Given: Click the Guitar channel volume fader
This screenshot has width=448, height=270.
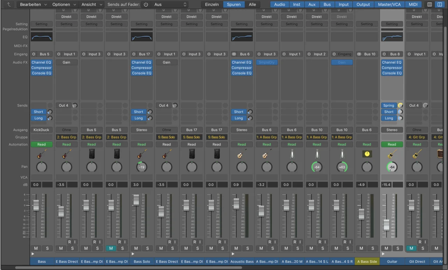Looking at the screenshot, I should (x=386, y=225).
